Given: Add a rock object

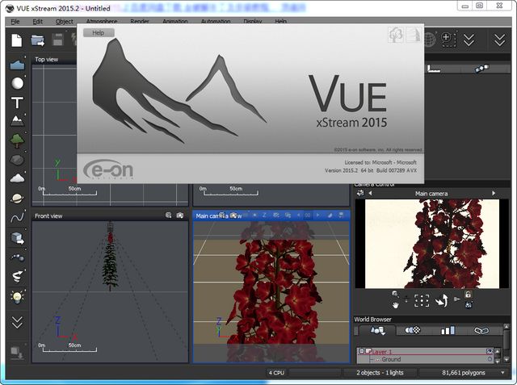Looking at the screenshot, I should click(17, 160).
